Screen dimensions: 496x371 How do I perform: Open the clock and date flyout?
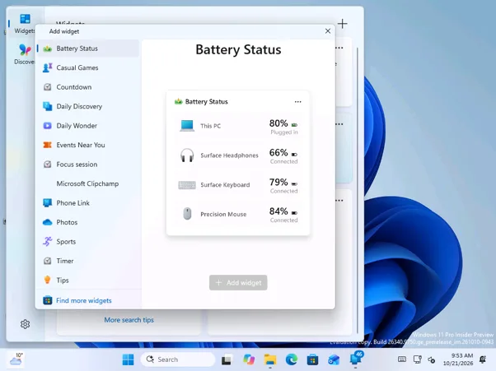point(458,359)
